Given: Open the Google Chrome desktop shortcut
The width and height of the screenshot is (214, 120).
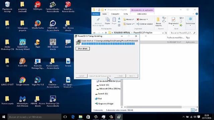Looking at the screenshot, I should (22, 81).
